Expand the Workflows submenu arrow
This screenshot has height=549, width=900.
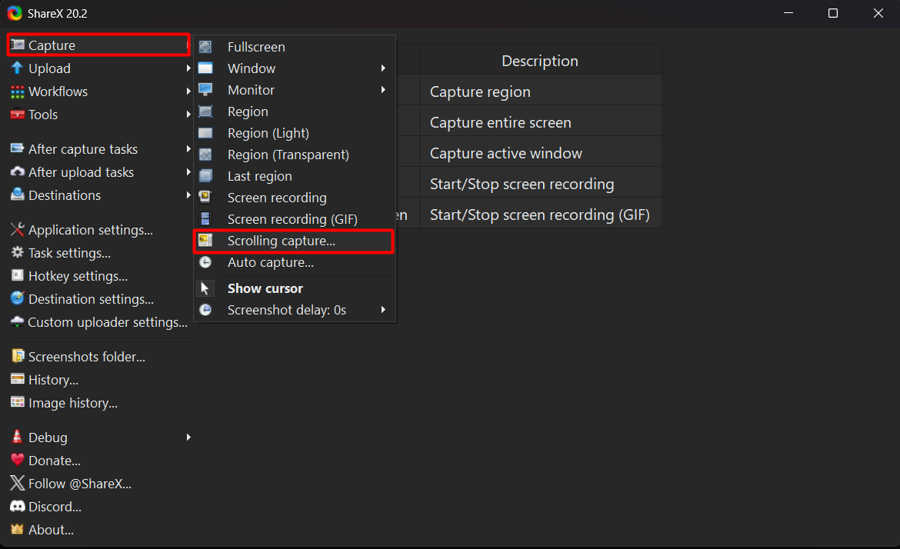point(188,91)
